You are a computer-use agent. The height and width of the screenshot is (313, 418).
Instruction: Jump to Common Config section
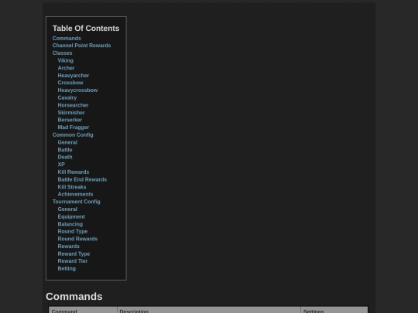pyautogui.click(x=73, y=134)
